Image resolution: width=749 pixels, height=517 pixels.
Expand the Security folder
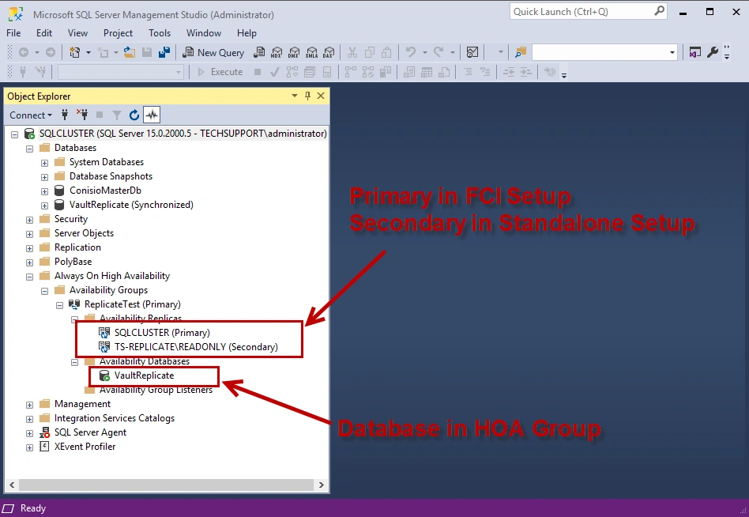pos(29,220)
